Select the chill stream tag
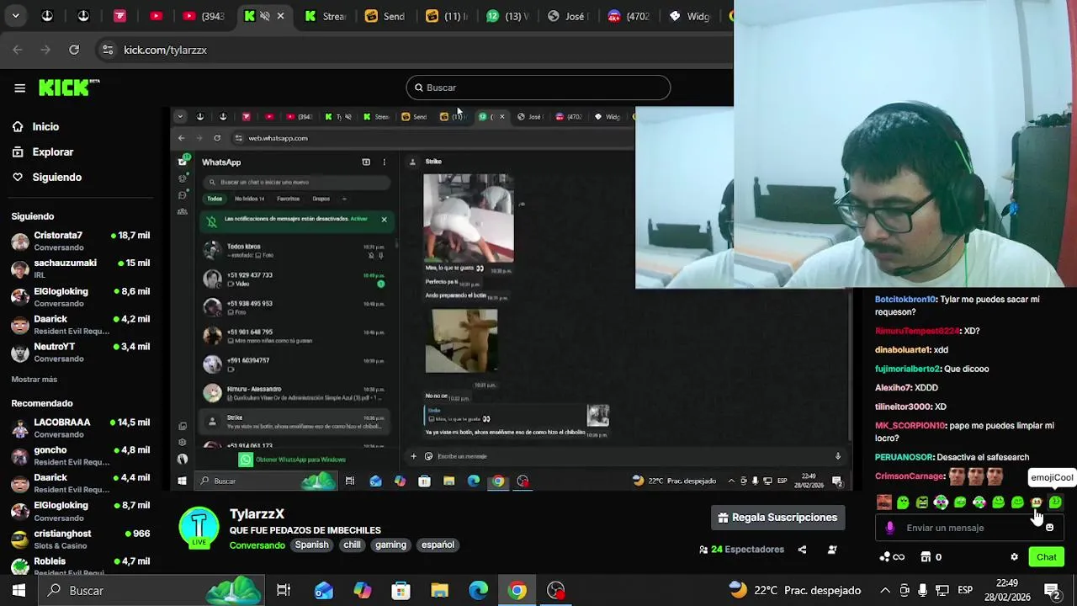1077x606 pixels. (x=352, y=545)
